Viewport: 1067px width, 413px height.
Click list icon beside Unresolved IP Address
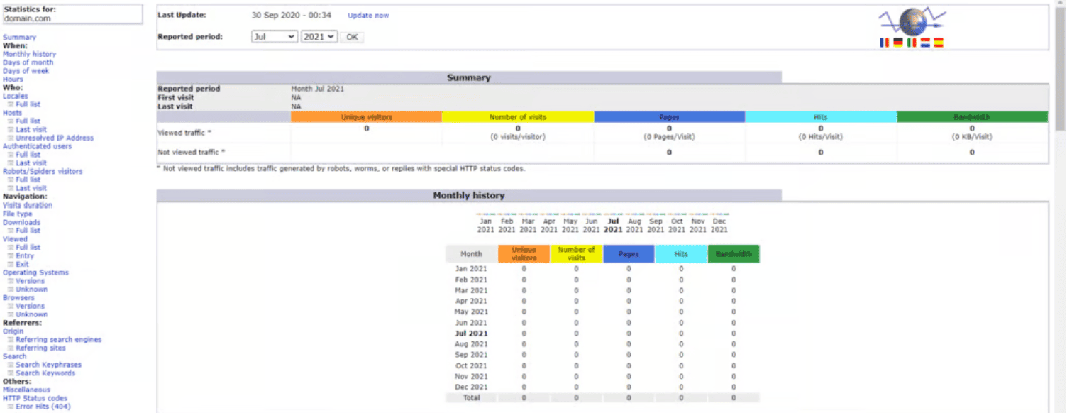pyautogui.click(x=11, y=138)
